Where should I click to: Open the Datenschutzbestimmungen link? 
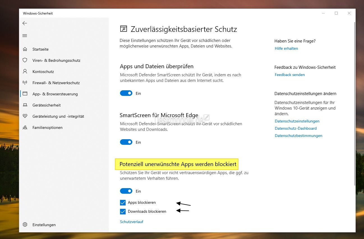(298, 136)
